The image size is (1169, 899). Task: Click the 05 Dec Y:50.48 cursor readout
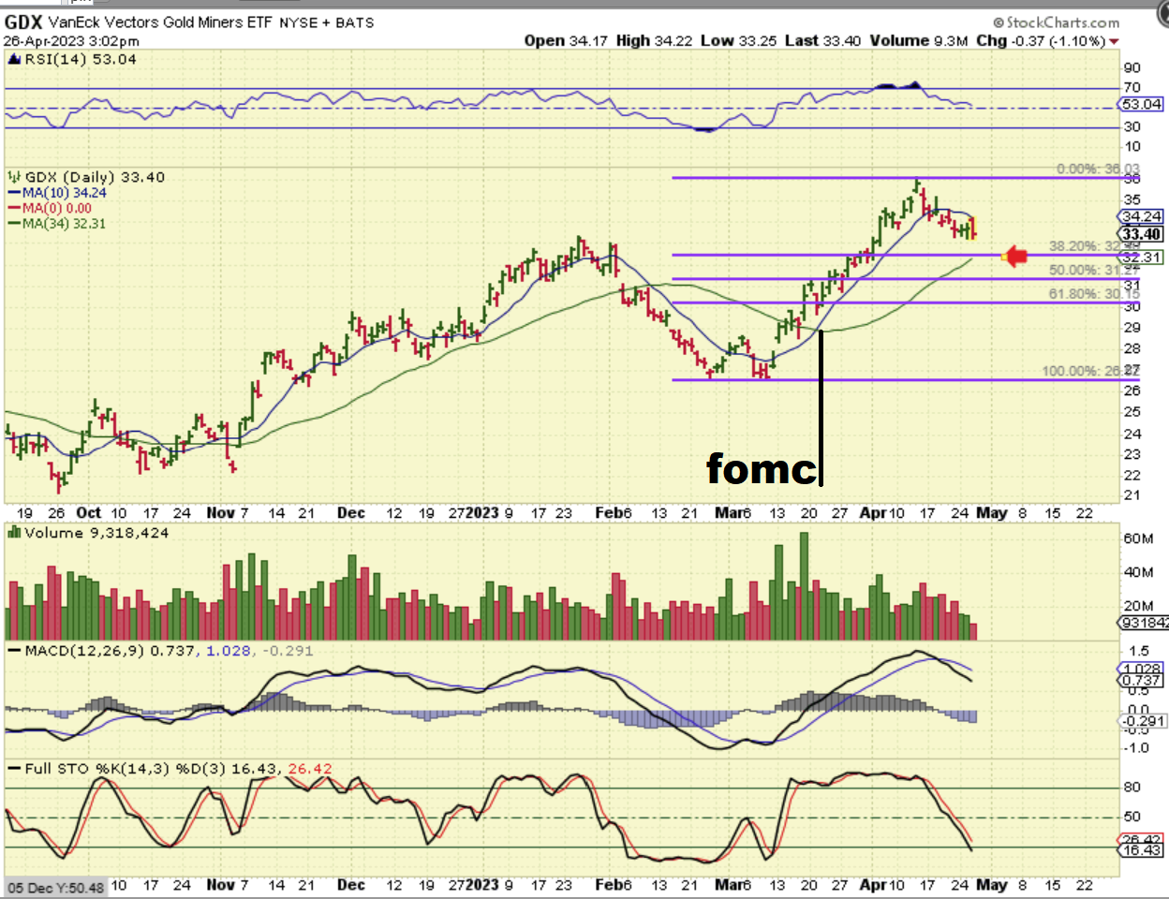56,887
